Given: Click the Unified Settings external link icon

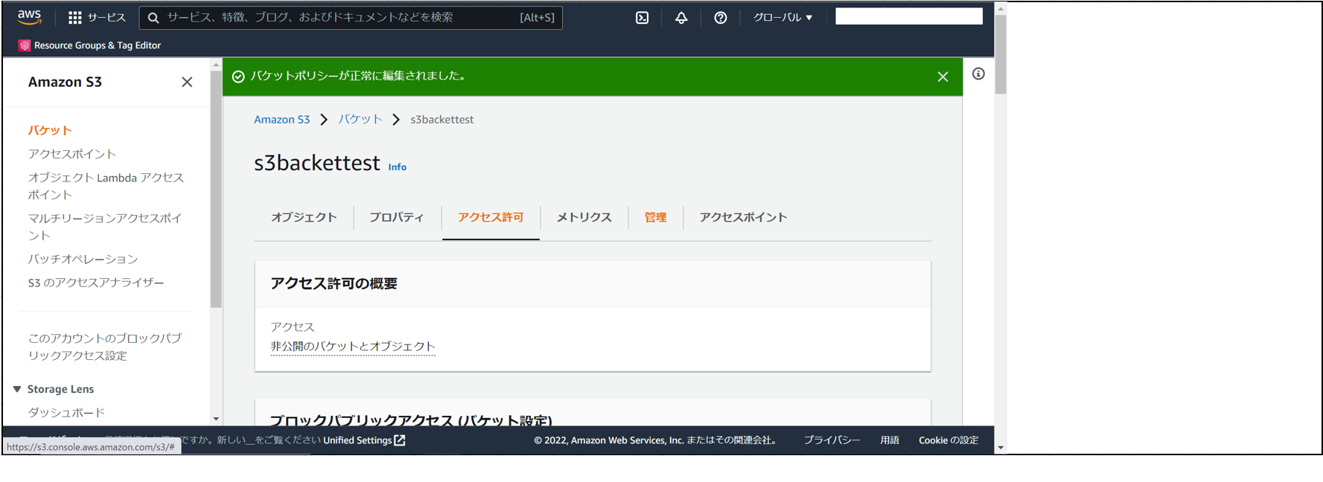Looking at the screenshot, I should click(400, 440).
